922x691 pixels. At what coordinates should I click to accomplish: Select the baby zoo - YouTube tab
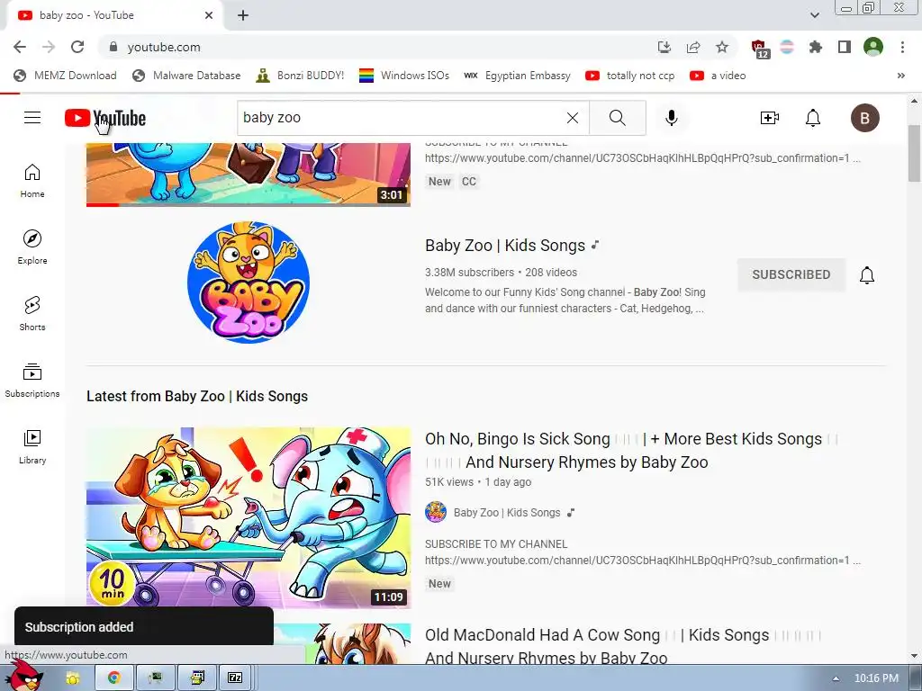tap(114, 16)
